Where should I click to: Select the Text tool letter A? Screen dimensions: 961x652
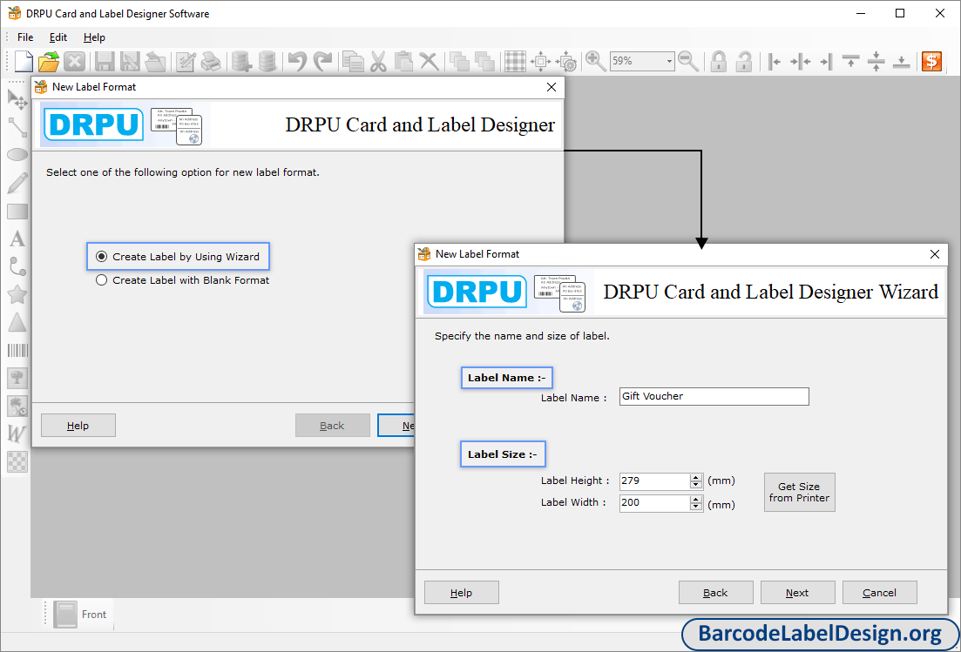click(x=17, y=239)
